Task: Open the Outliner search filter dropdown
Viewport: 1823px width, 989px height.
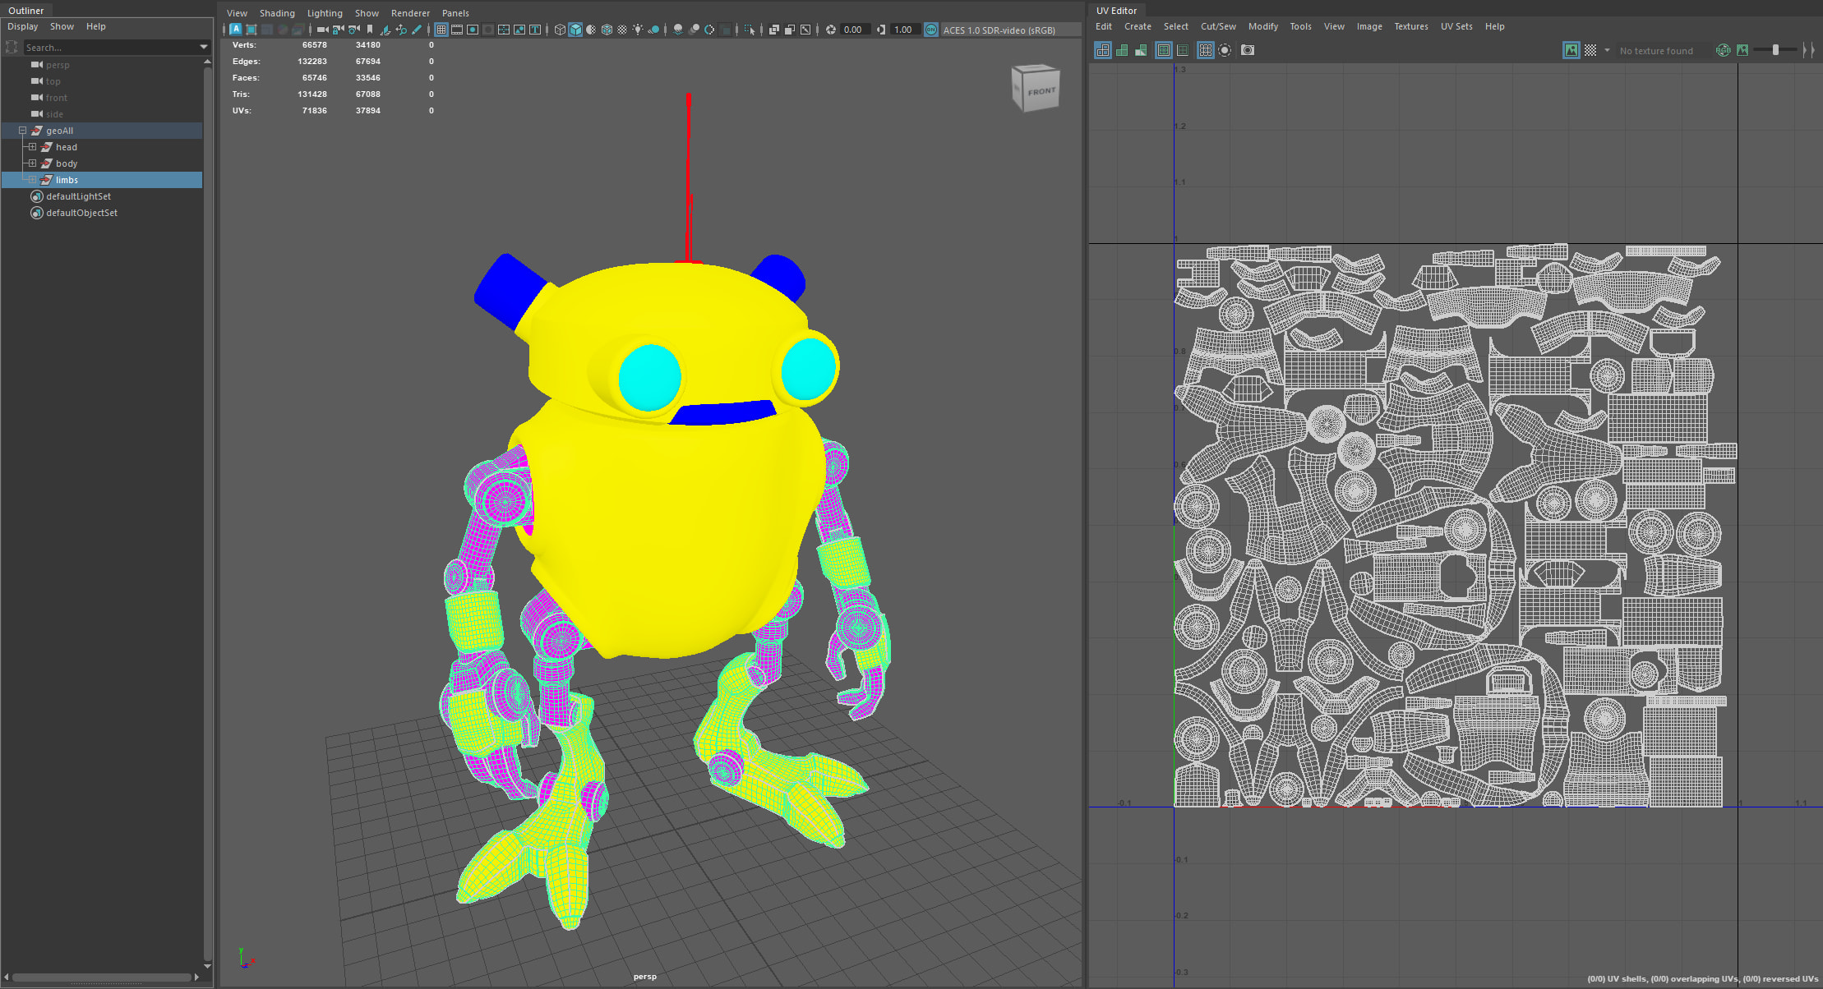Action: (204, 48)
